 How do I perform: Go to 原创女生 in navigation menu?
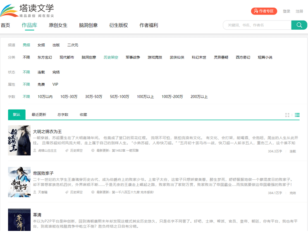pyautogui.click(x=58, y=25)
